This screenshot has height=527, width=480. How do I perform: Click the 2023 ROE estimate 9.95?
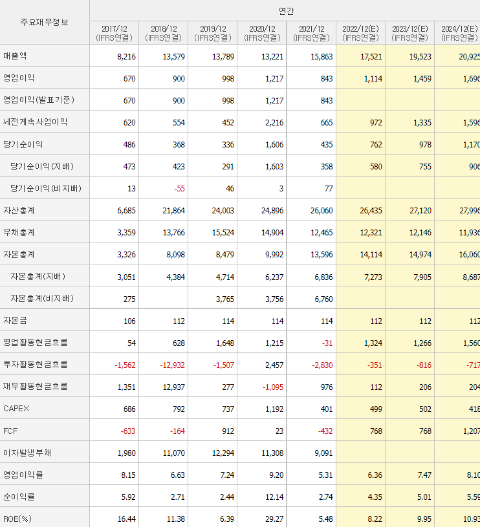(x=424, y=519)
